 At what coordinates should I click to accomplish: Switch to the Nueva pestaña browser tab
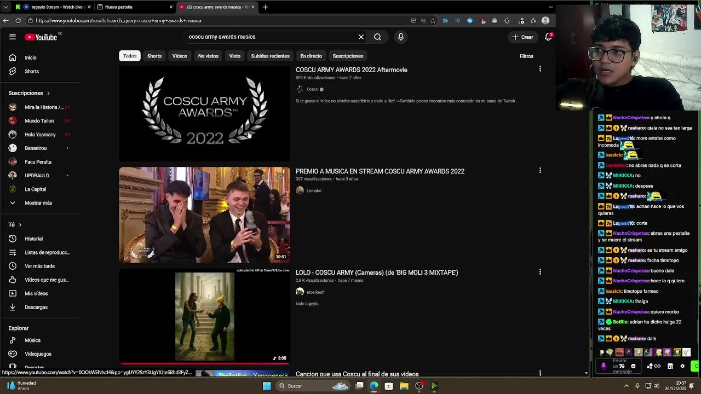134,7
